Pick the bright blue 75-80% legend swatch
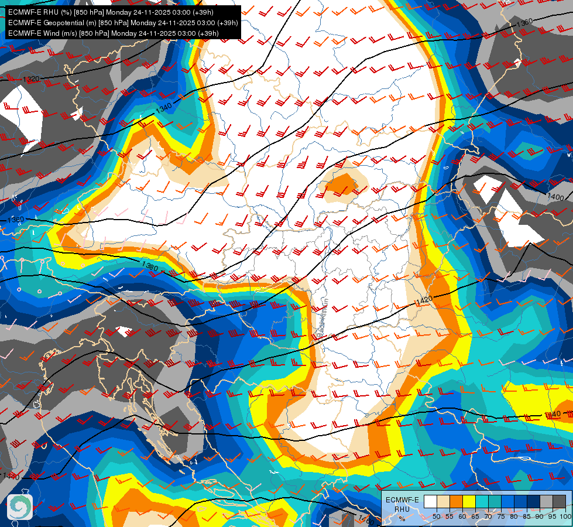This screenshot has width=573, height=527. (507, 502)
